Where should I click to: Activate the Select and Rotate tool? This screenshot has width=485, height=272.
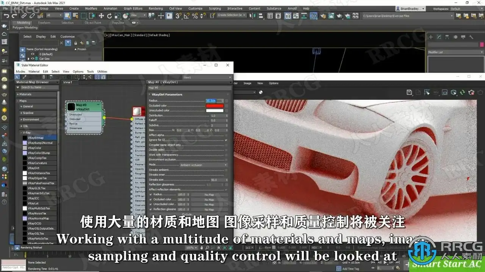pos(110,16)
